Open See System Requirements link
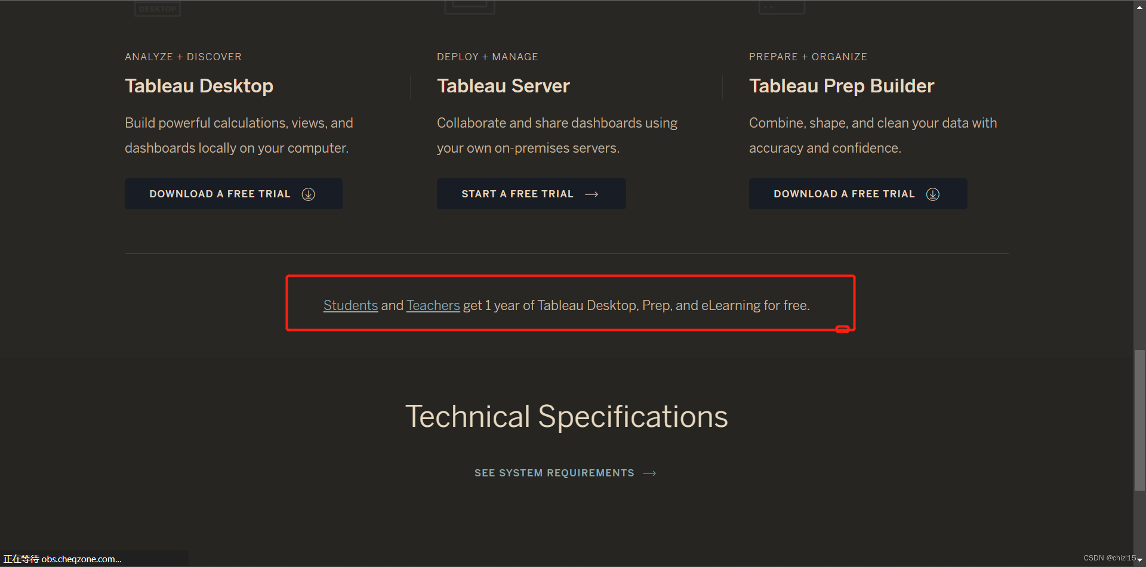This screenshot has width=1146, height=567. click(554, 473)
